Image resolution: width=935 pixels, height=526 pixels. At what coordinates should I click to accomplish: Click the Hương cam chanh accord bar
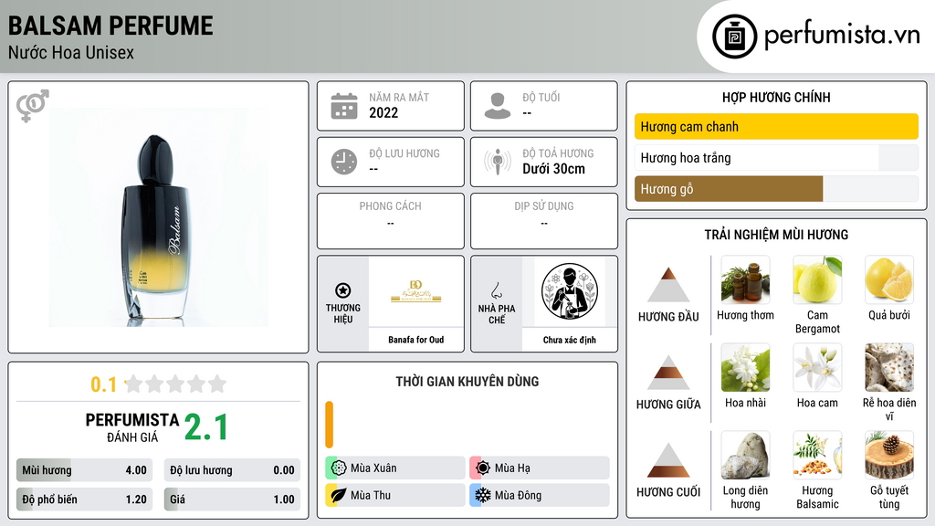(776, 126)
